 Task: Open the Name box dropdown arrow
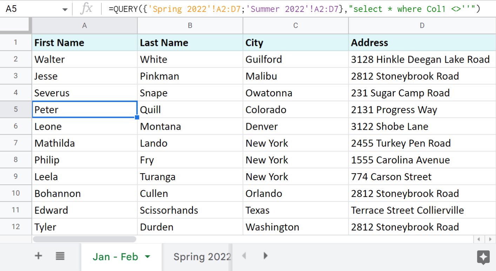(65, 9)
